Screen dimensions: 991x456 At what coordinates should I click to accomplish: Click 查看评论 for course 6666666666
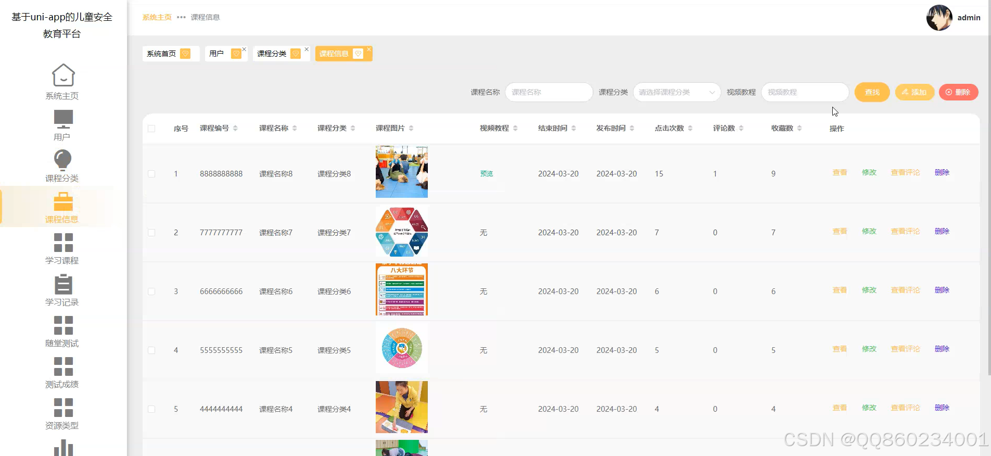906,290
